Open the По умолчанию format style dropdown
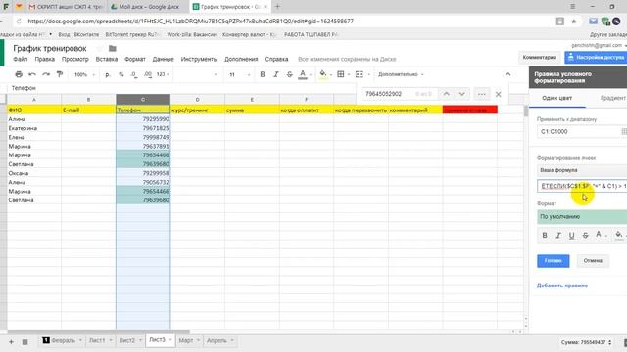Screen dimensions: 627x352 click(582, 217)
